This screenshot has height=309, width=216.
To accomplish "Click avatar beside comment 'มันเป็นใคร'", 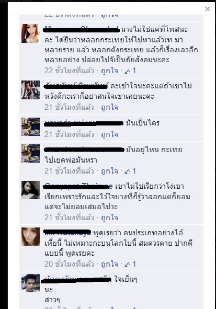I will click(30, 127).
